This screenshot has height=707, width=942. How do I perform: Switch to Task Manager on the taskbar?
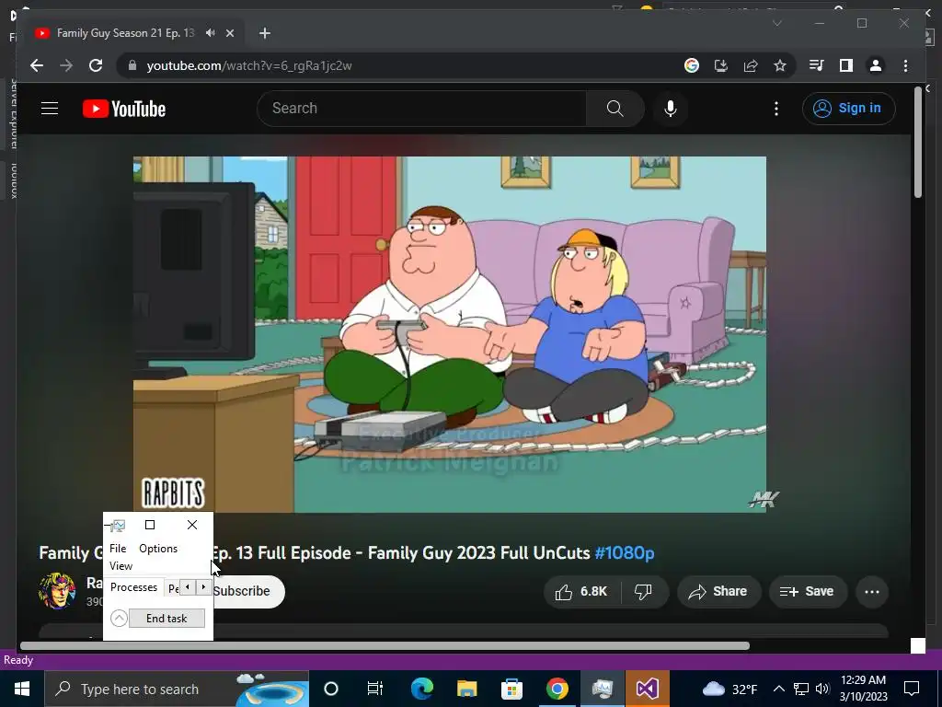[602, 689]
